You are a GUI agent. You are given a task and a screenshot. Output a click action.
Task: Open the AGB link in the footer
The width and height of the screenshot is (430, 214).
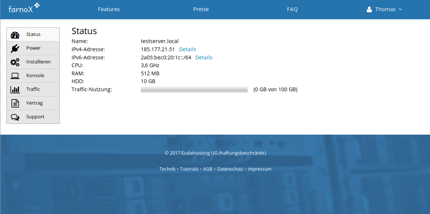(207, 169)
